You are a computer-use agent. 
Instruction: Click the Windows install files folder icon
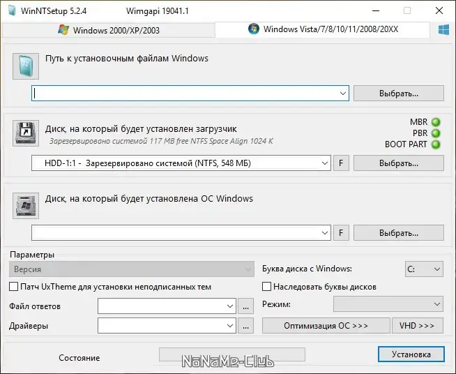click(26, 66)
